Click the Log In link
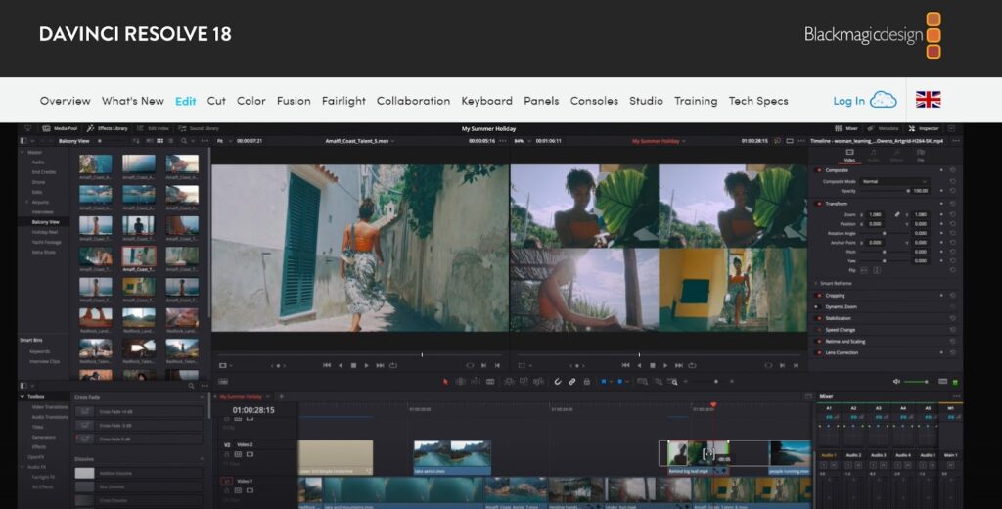 848,101
